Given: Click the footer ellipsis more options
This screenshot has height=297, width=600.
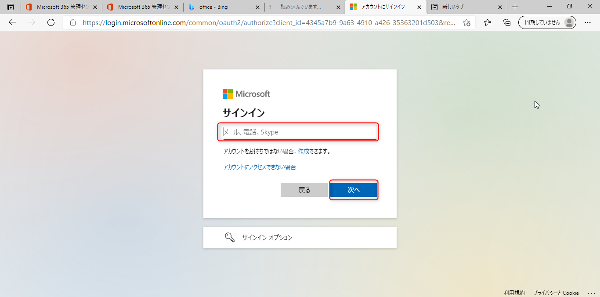Looking at the screenshot, I should [x=591, y=293].
